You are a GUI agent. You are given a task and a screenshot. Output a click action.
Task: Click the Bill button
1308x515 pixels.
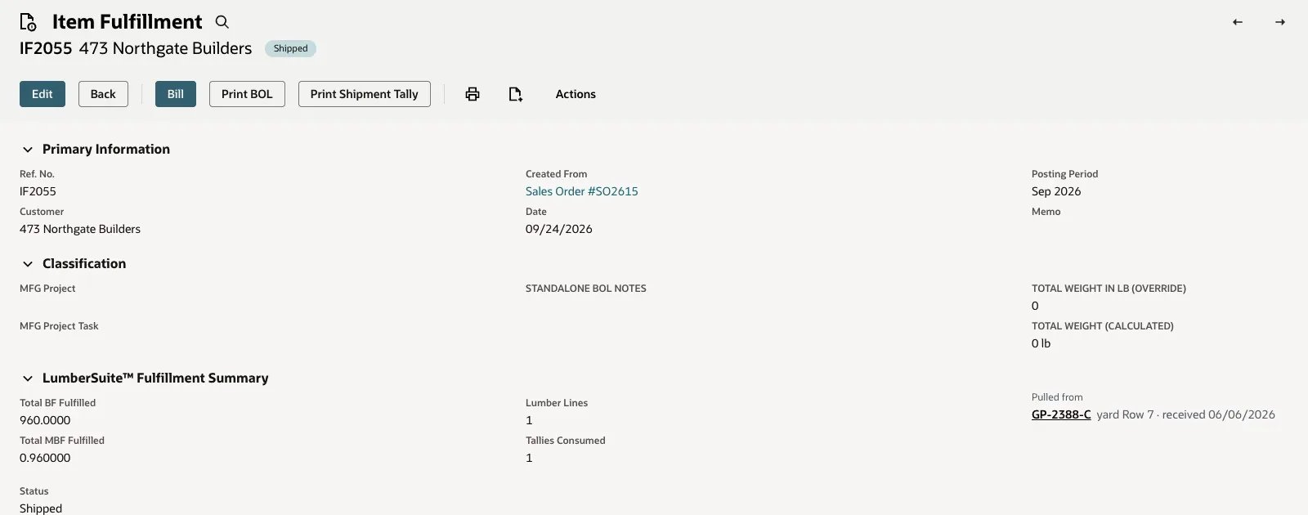(176, 94)
